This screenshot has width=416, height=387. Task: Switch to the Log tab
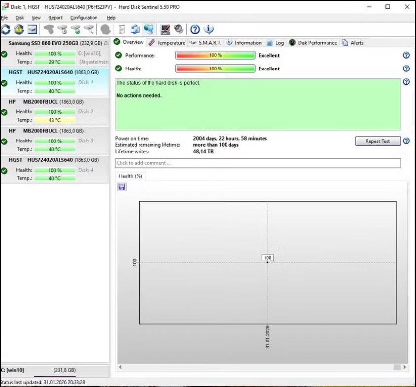[x=275, y=43]
